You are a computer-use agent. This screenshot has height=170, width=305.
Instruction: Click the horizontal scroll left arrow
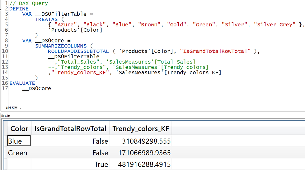[x=21, y=108]
